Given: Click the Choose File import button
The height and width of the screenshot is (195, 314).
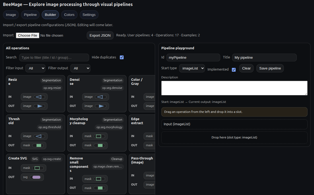Looking at the screenshot, I should [x=27, y=35].
